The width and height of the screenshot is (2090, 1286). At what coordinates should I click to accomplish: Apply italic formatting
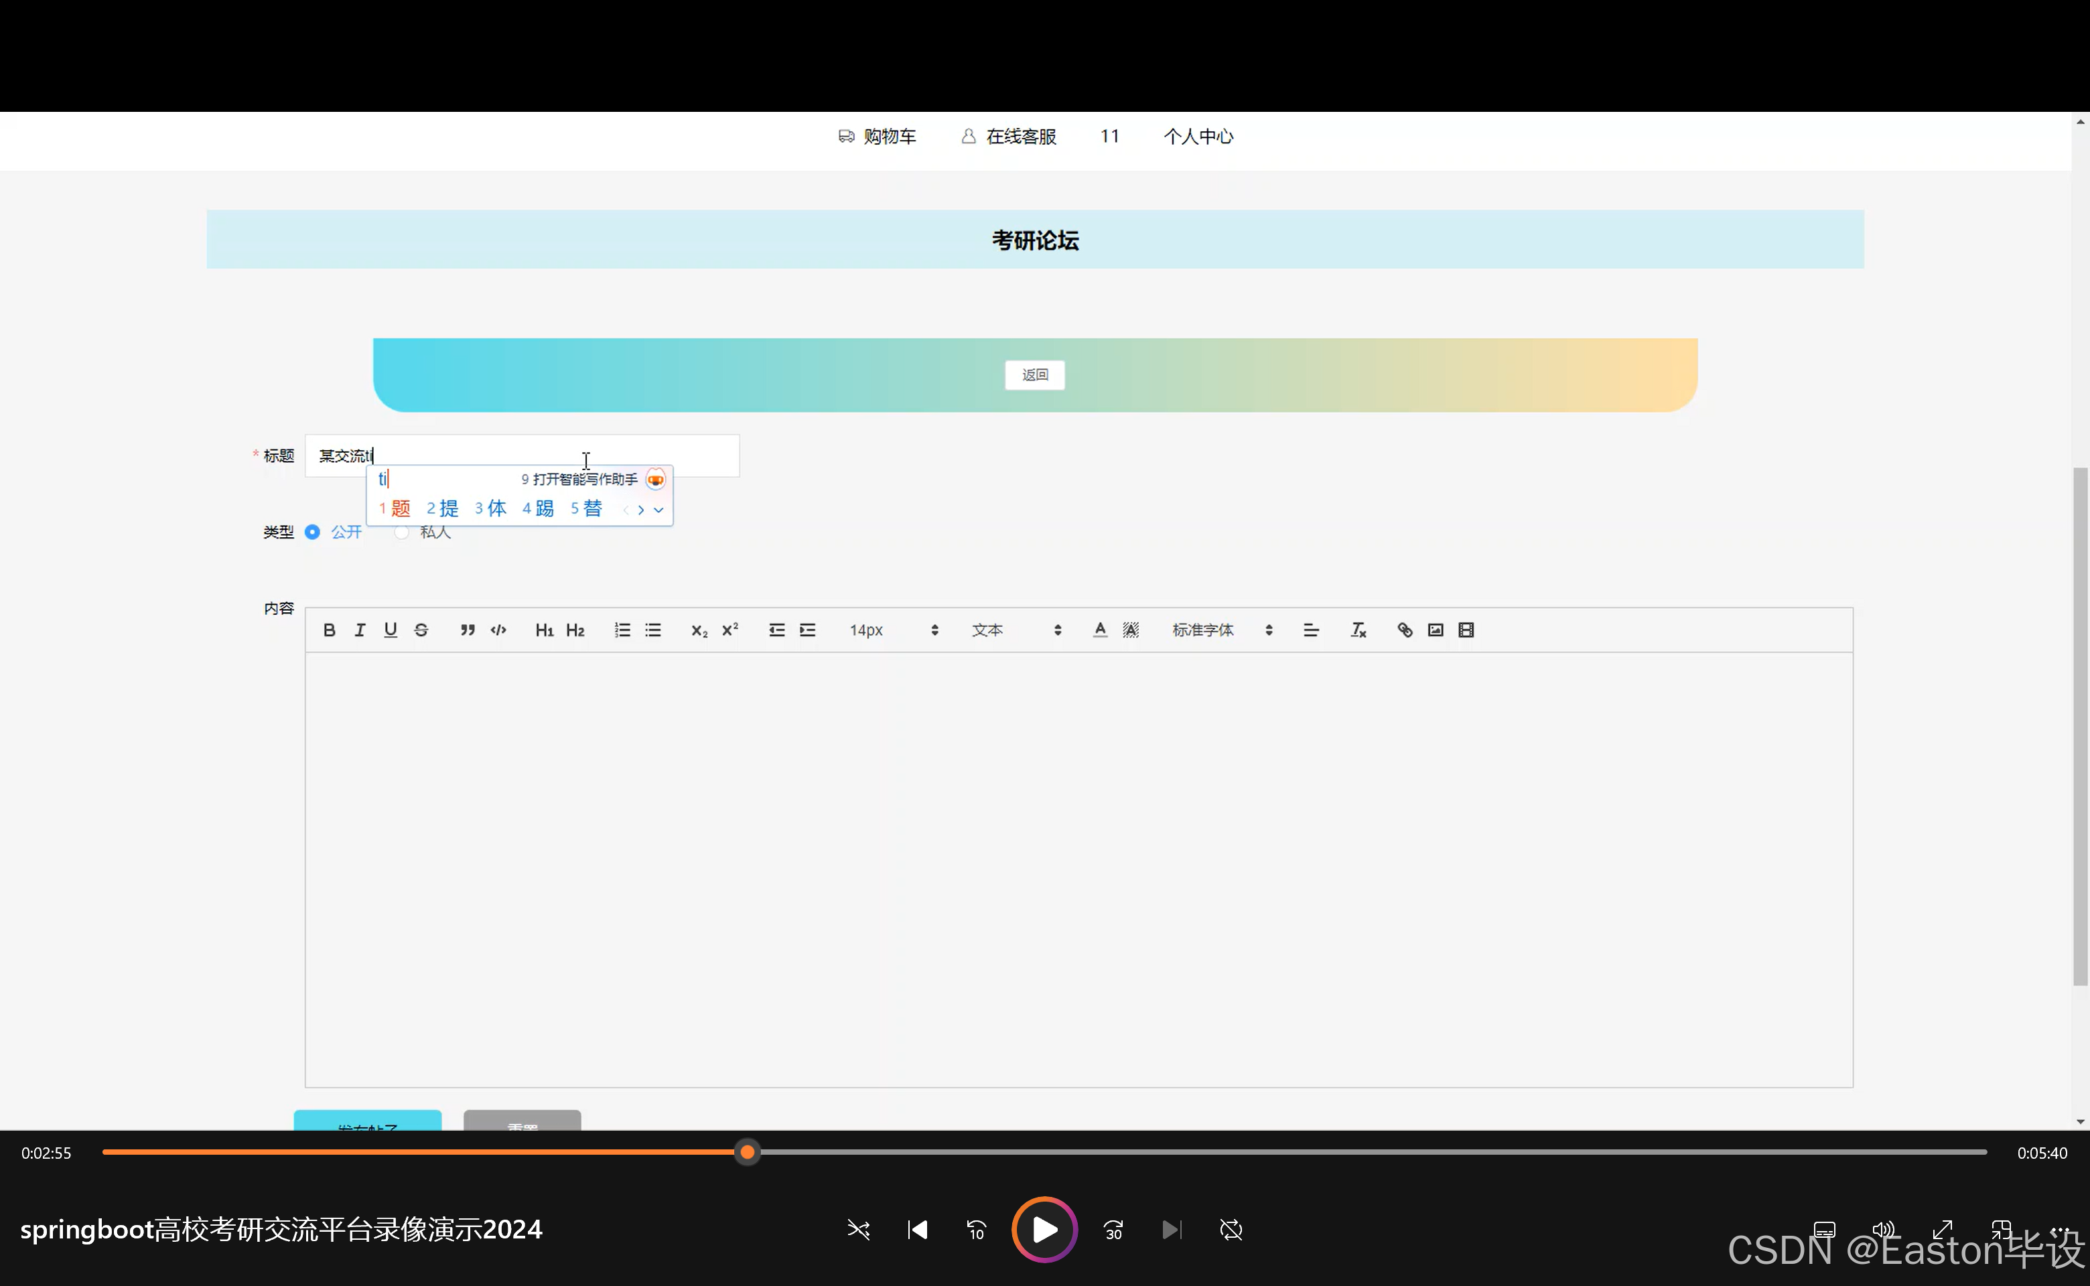pyautogui.click(x=360, y=630)
